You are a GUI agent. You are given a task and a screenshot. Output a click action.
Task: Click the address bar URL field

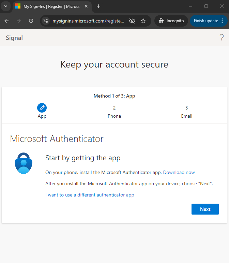point(88,21)
